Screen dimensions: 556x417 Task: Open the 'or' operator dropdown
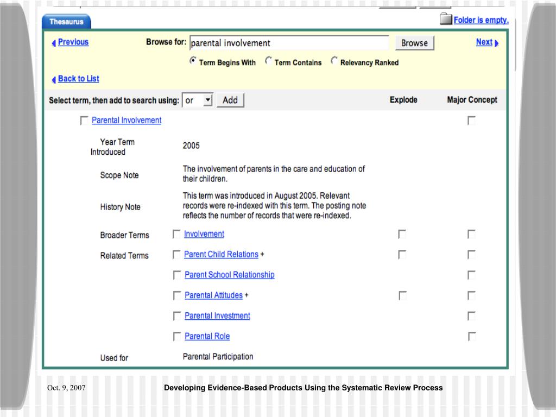pyautogui.click(x=197, y=100)
